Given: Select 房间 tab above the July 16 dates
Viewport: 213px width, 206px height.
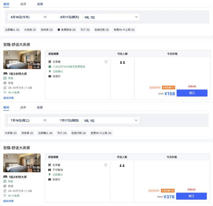Looking at the screenshot, I should coord(6,108).
